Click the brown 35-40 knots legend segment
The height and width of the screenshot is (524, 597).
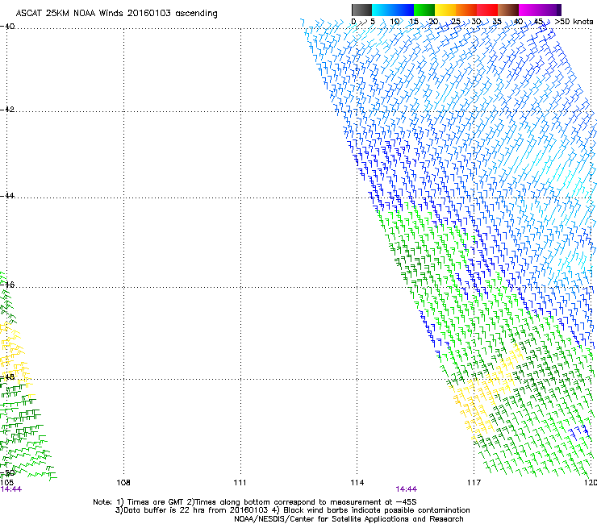[508, 10]
